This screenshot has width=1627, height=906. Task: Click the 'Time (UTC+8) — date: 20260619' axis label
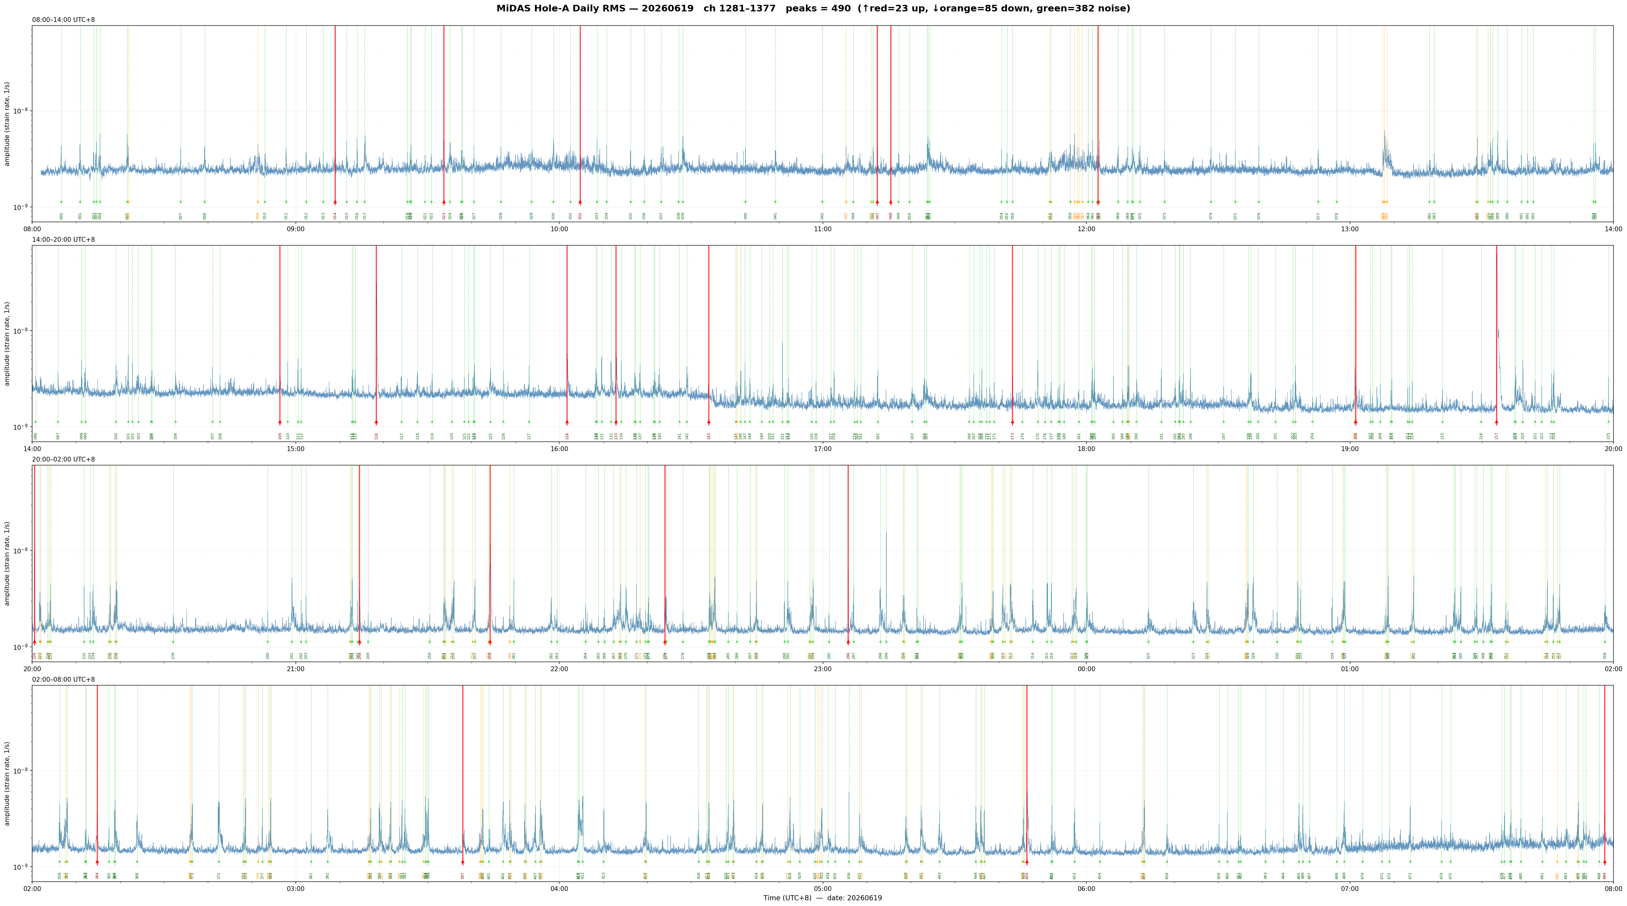tap(822, 898)
